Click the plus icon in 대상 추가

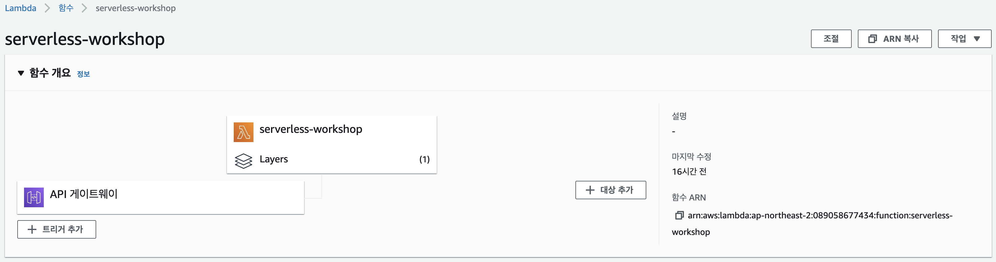(x=590, y=190)
